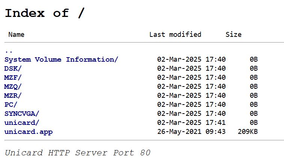
Task: Click the Name column header
Action: click(x=16, y=35)
